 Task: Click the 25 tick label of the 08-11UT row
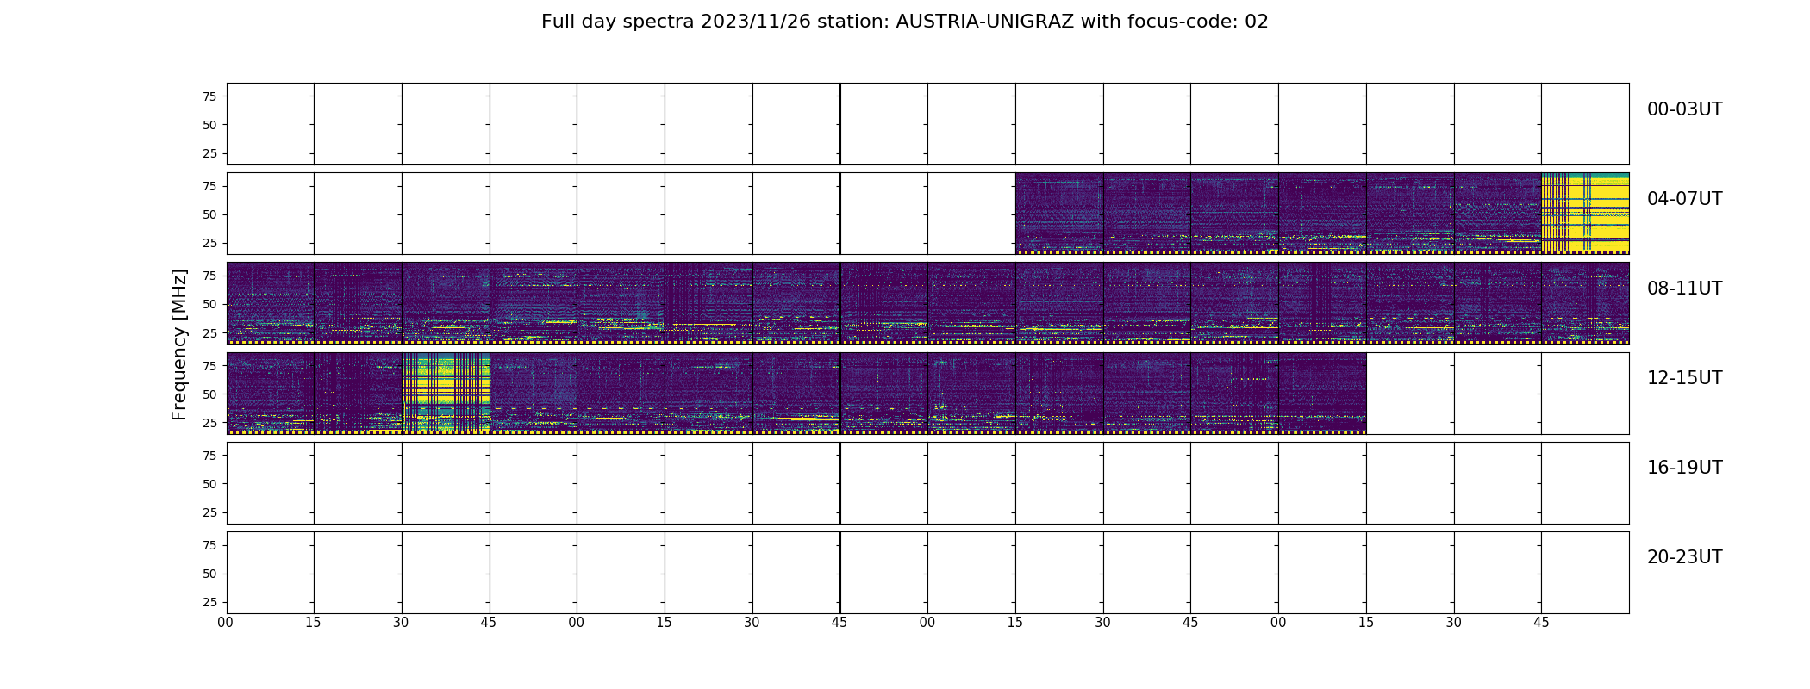(x=209, y=332)
